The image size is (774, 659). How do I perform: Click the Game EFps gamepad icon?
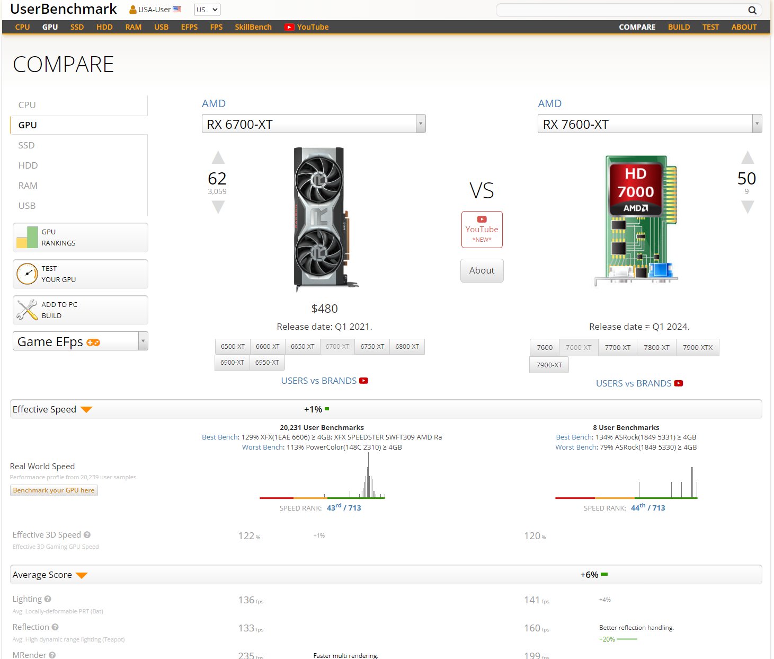[x=93, y=342]
